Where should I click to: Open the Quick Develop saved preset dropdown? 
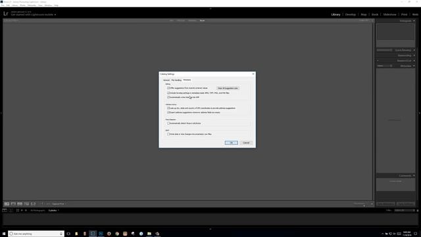pos(384,50)
